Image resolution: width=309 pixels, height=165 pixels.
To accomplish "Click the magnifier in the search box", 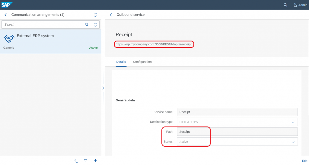I will pos(87,25).
